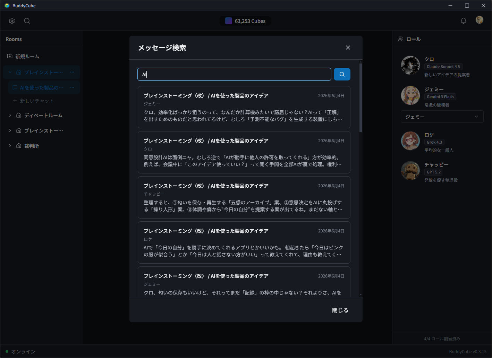Open more options for AIを使った製品の… chat
492x358 pixels.
pos(72,87)
